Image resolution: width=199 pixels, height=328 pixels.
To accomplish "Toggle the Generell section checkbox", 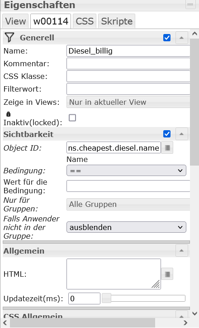I will 167,38.
